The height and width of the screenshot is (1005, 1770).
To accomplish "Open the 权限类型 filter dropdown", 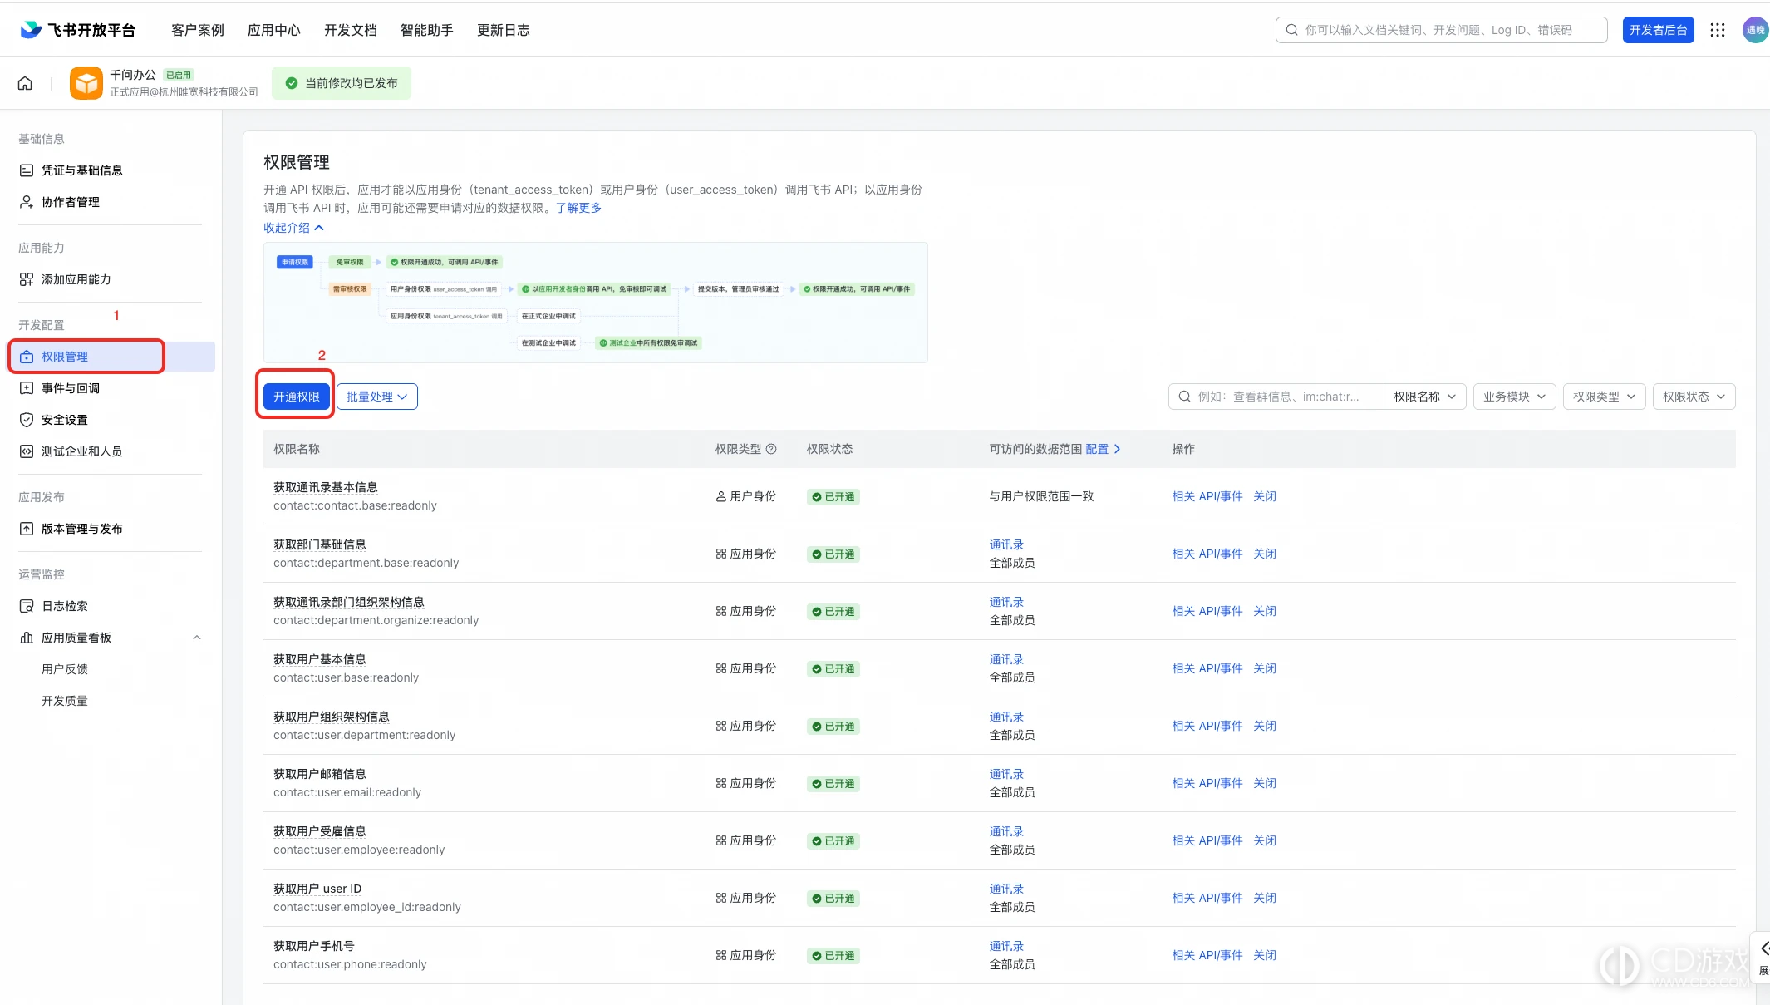I will tap(1604, 397).
